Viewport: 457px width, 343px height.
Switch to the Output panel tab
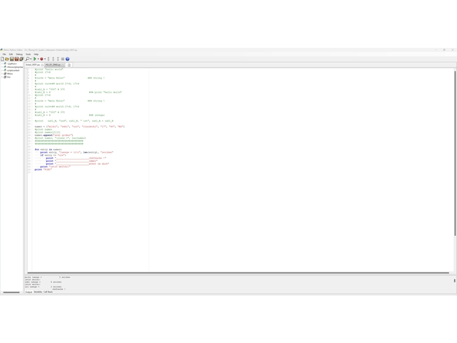point(29,292)
